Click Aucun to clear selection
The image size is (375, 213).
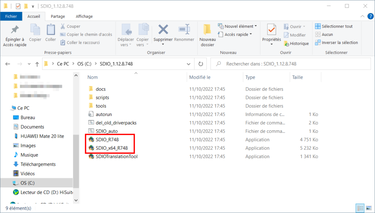(x=324, y=34)
